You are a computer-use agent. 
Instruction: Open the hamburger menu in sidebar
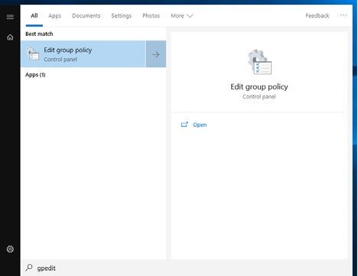(10, 17)
